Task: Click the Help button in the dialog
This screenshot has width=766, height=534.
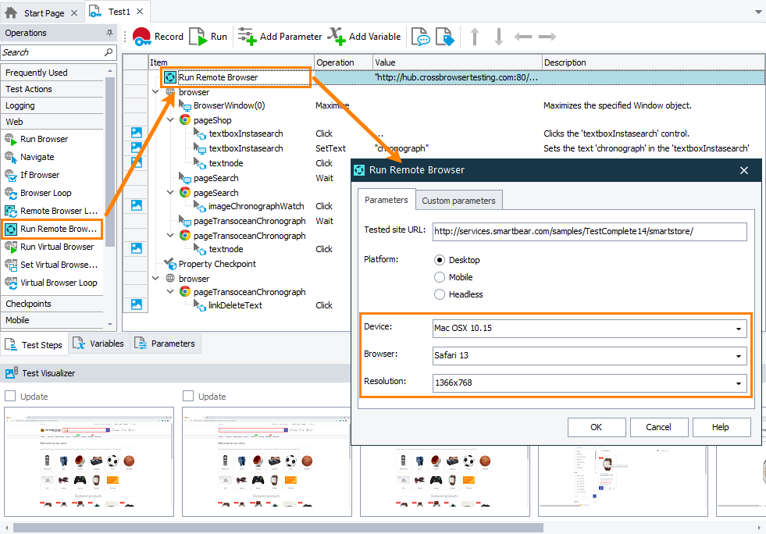Action: click(721, 427)
